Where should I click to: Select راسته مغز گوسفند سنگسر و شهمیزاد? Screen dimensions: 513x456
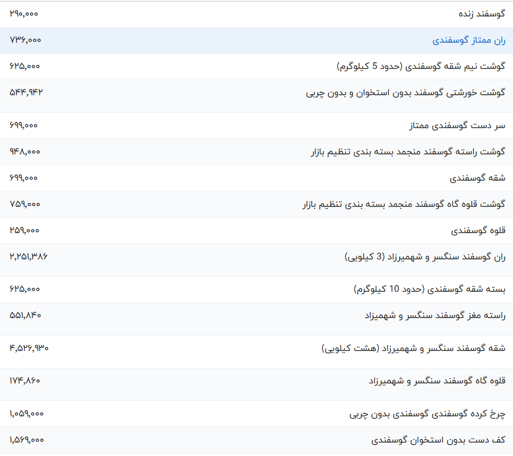click(x=435, y=316)
